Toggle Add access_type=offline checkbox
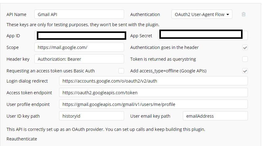The height and width of the screenshot is (146, 263). coord(245,71)
